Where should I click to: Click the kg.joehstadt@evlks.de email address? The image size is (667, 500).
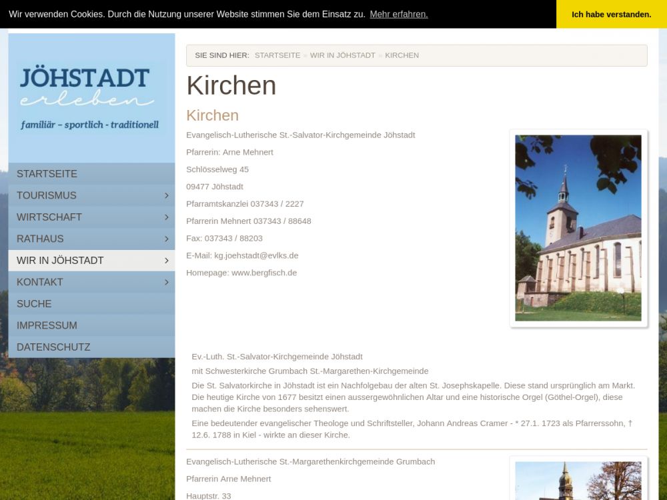click(256, 255)
